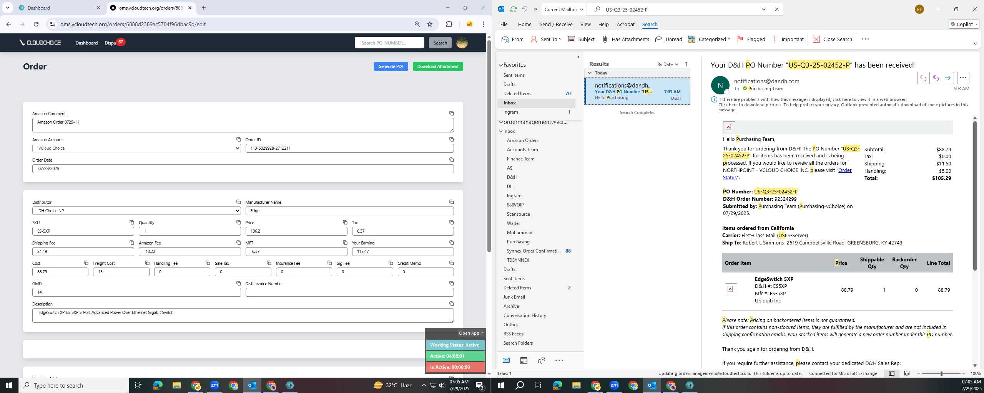The width and height of the screenshot is (984, 393).
Task: Select the Synnex Order Confirmation folder
Action: click(534, 251)
